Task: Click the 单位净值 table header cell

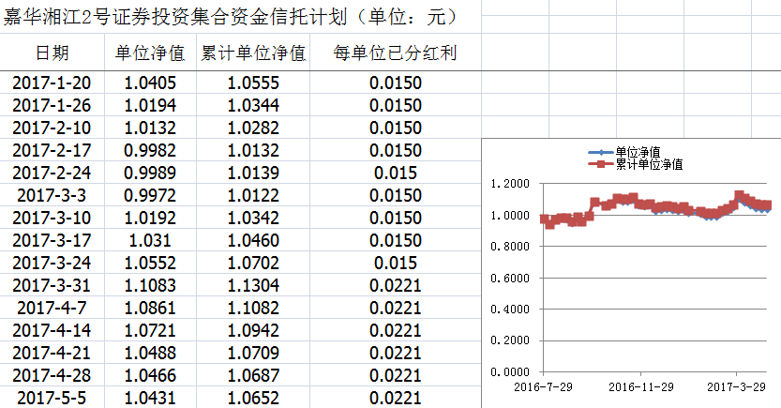Action: coord(150,53)
